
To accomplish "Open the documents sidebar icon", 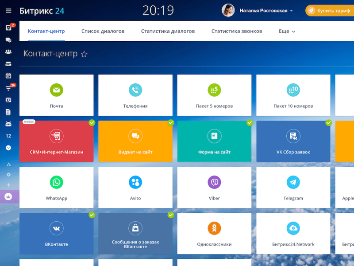I will [8, 112].
